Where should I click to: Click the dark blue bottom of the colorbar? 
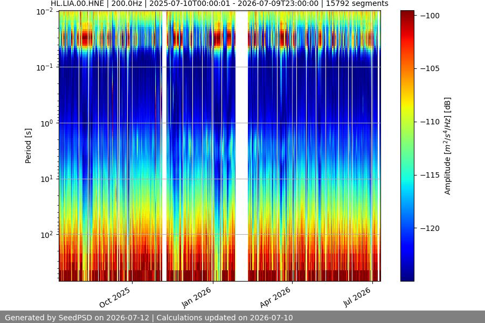click(x=407, y=275)
